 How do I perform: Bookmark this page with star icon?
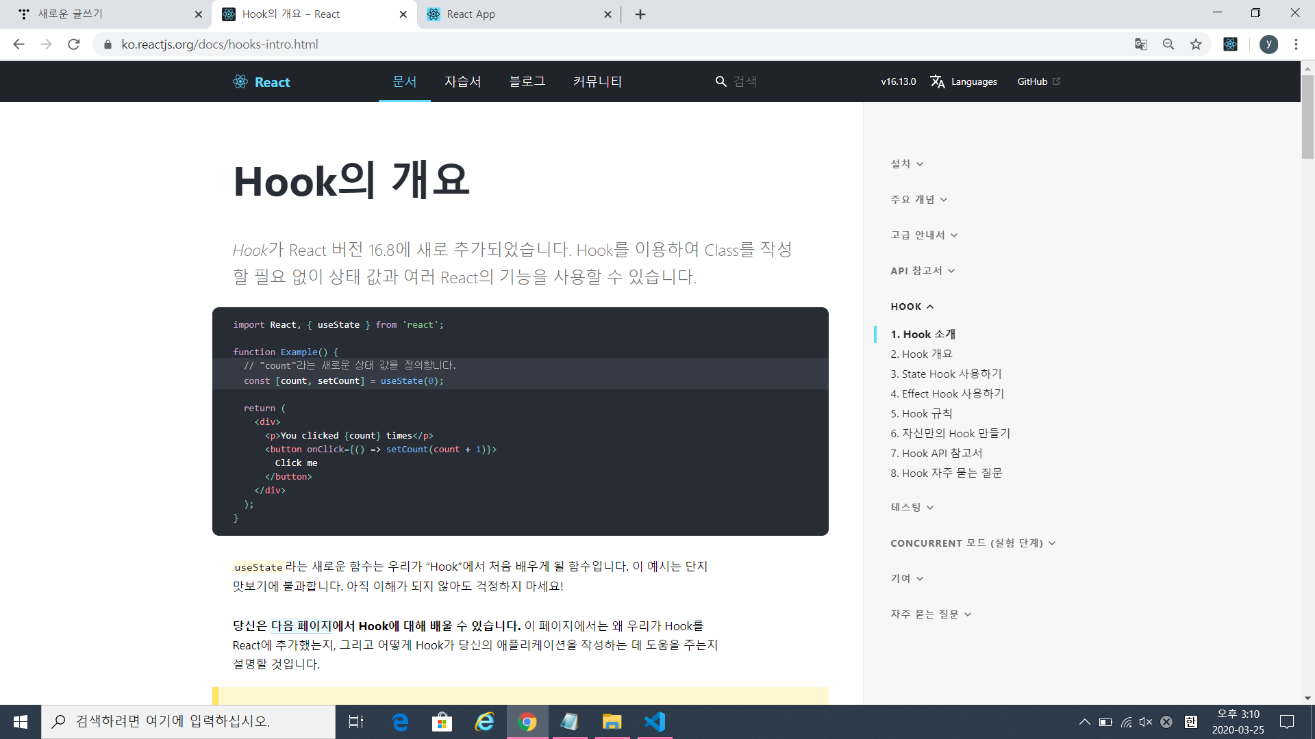[x=1196, y=44]
